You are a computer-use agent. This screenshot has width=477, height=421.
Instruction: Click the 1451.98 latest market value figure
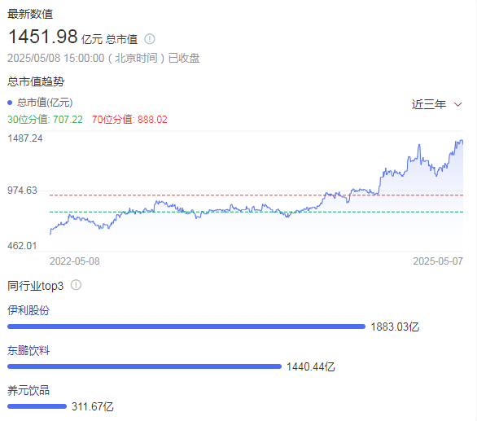(43, 37)
